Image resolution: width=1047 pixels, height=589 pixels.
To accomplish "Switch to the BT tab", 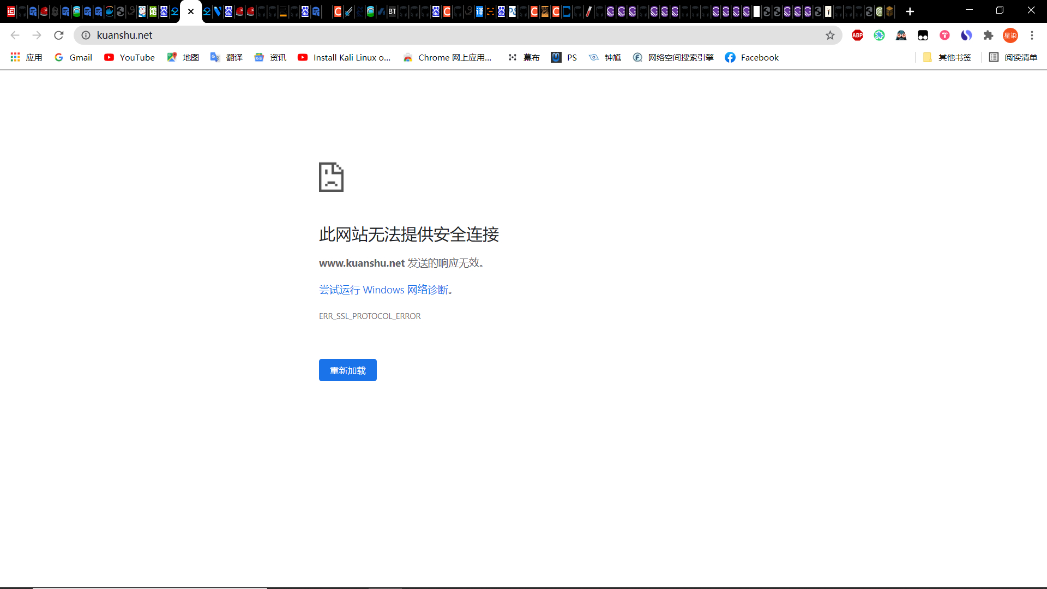I will (x=392, y=11).
